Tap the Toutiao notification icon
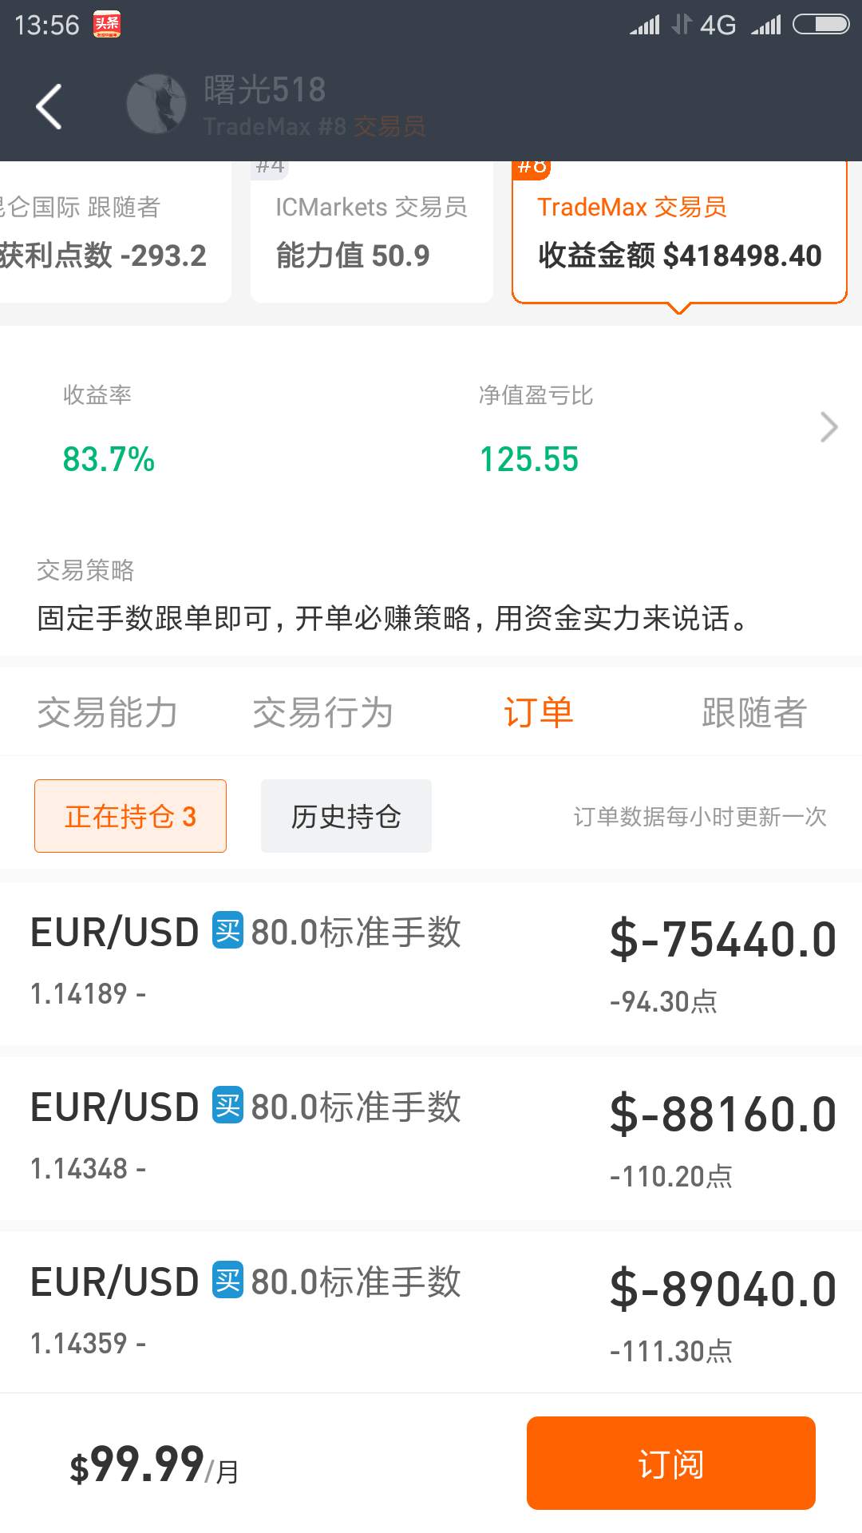This screenshot has width=862, height=1533. (107, 25)
